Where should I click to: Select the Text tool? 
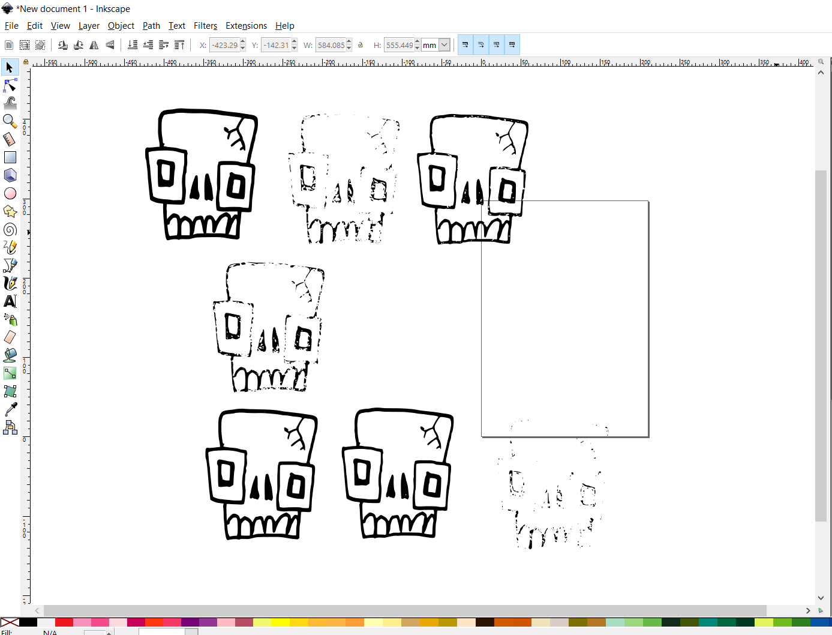point(10,301)
